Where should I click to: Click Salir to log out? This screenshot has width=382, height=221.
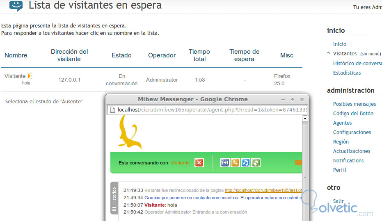339,201
